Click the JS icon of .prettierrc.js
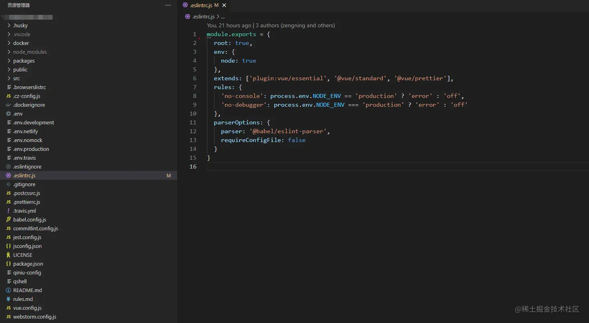The width and height of the screenshot is (589, 323). pyautogui.click(x=9, y=202)
